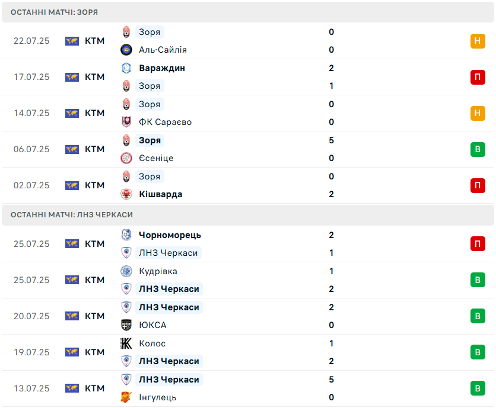This screenshot has width=496, height=408.
Task: Click the КТМ flag icon on 22.07.25 row
Action: (72, 41)
